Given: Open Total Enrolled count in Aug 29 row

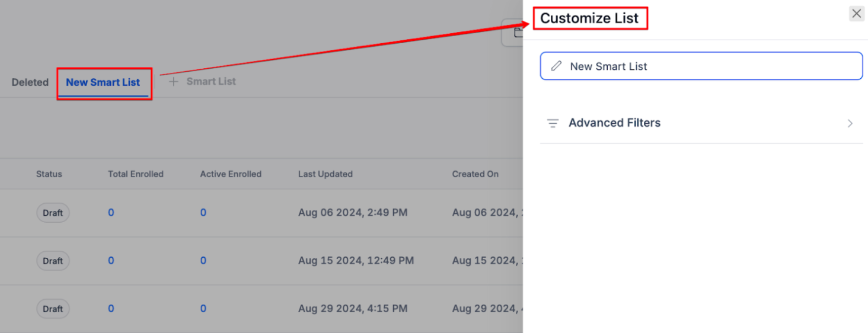Looking at the screenshot, I should tap(111, 309).
